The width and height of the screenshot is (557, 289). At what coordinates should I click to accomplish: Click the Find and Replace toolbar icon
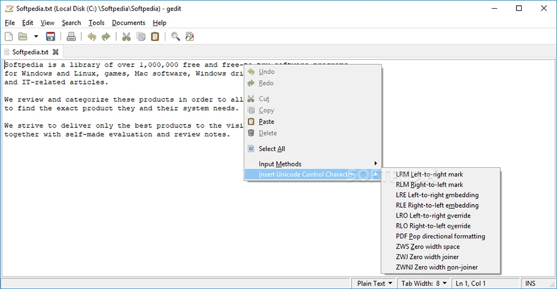click(190, 36)
